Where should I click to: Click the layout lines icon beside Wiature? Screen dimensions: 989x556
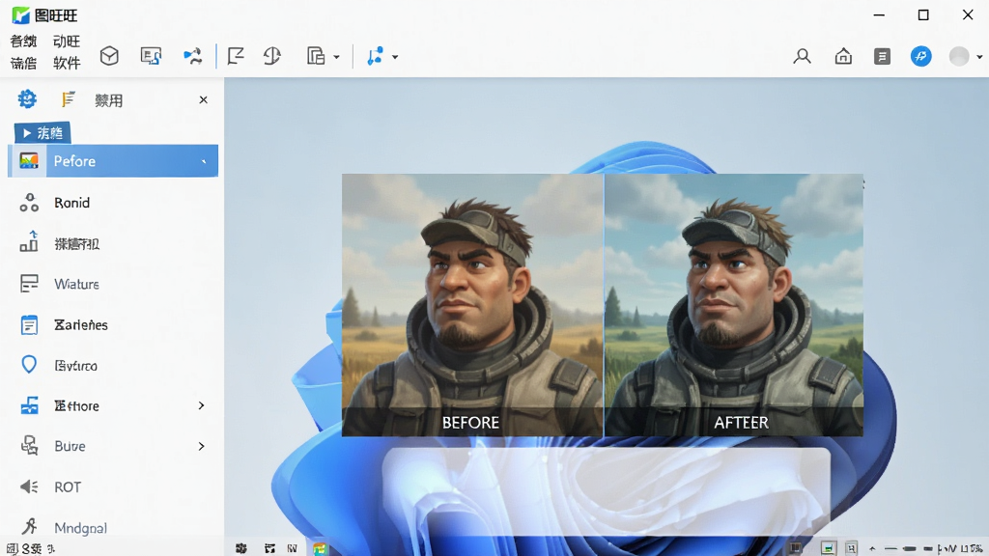(29, 284)
